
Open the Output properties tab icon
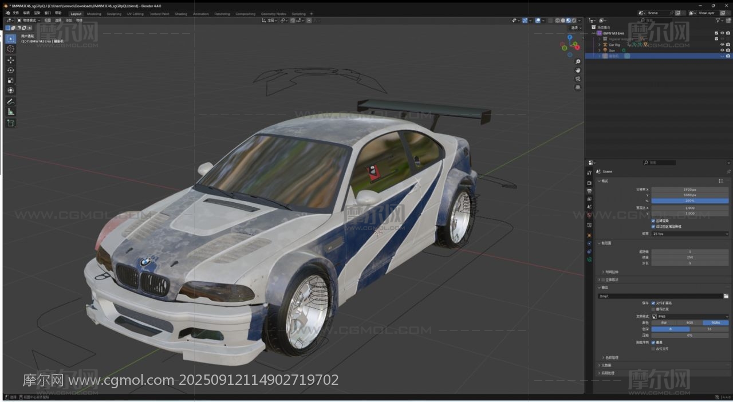tap(589, 191)
